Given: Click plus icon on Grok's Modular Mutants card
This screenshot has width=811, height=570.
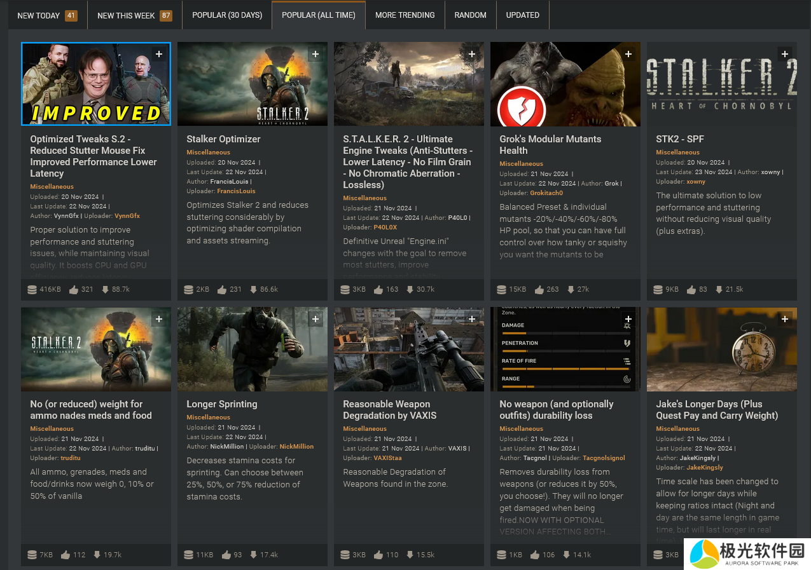Looking at the screenshot, I should pyautogui.click(x=628, y=54).
